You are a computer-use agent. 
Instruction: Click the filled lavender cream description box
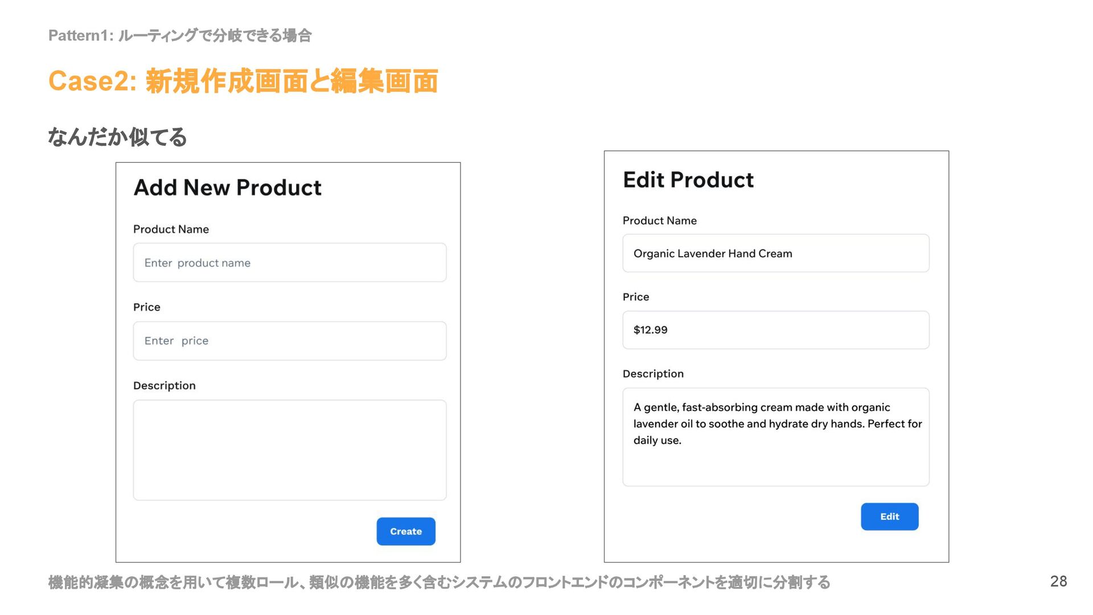(775, 437)
